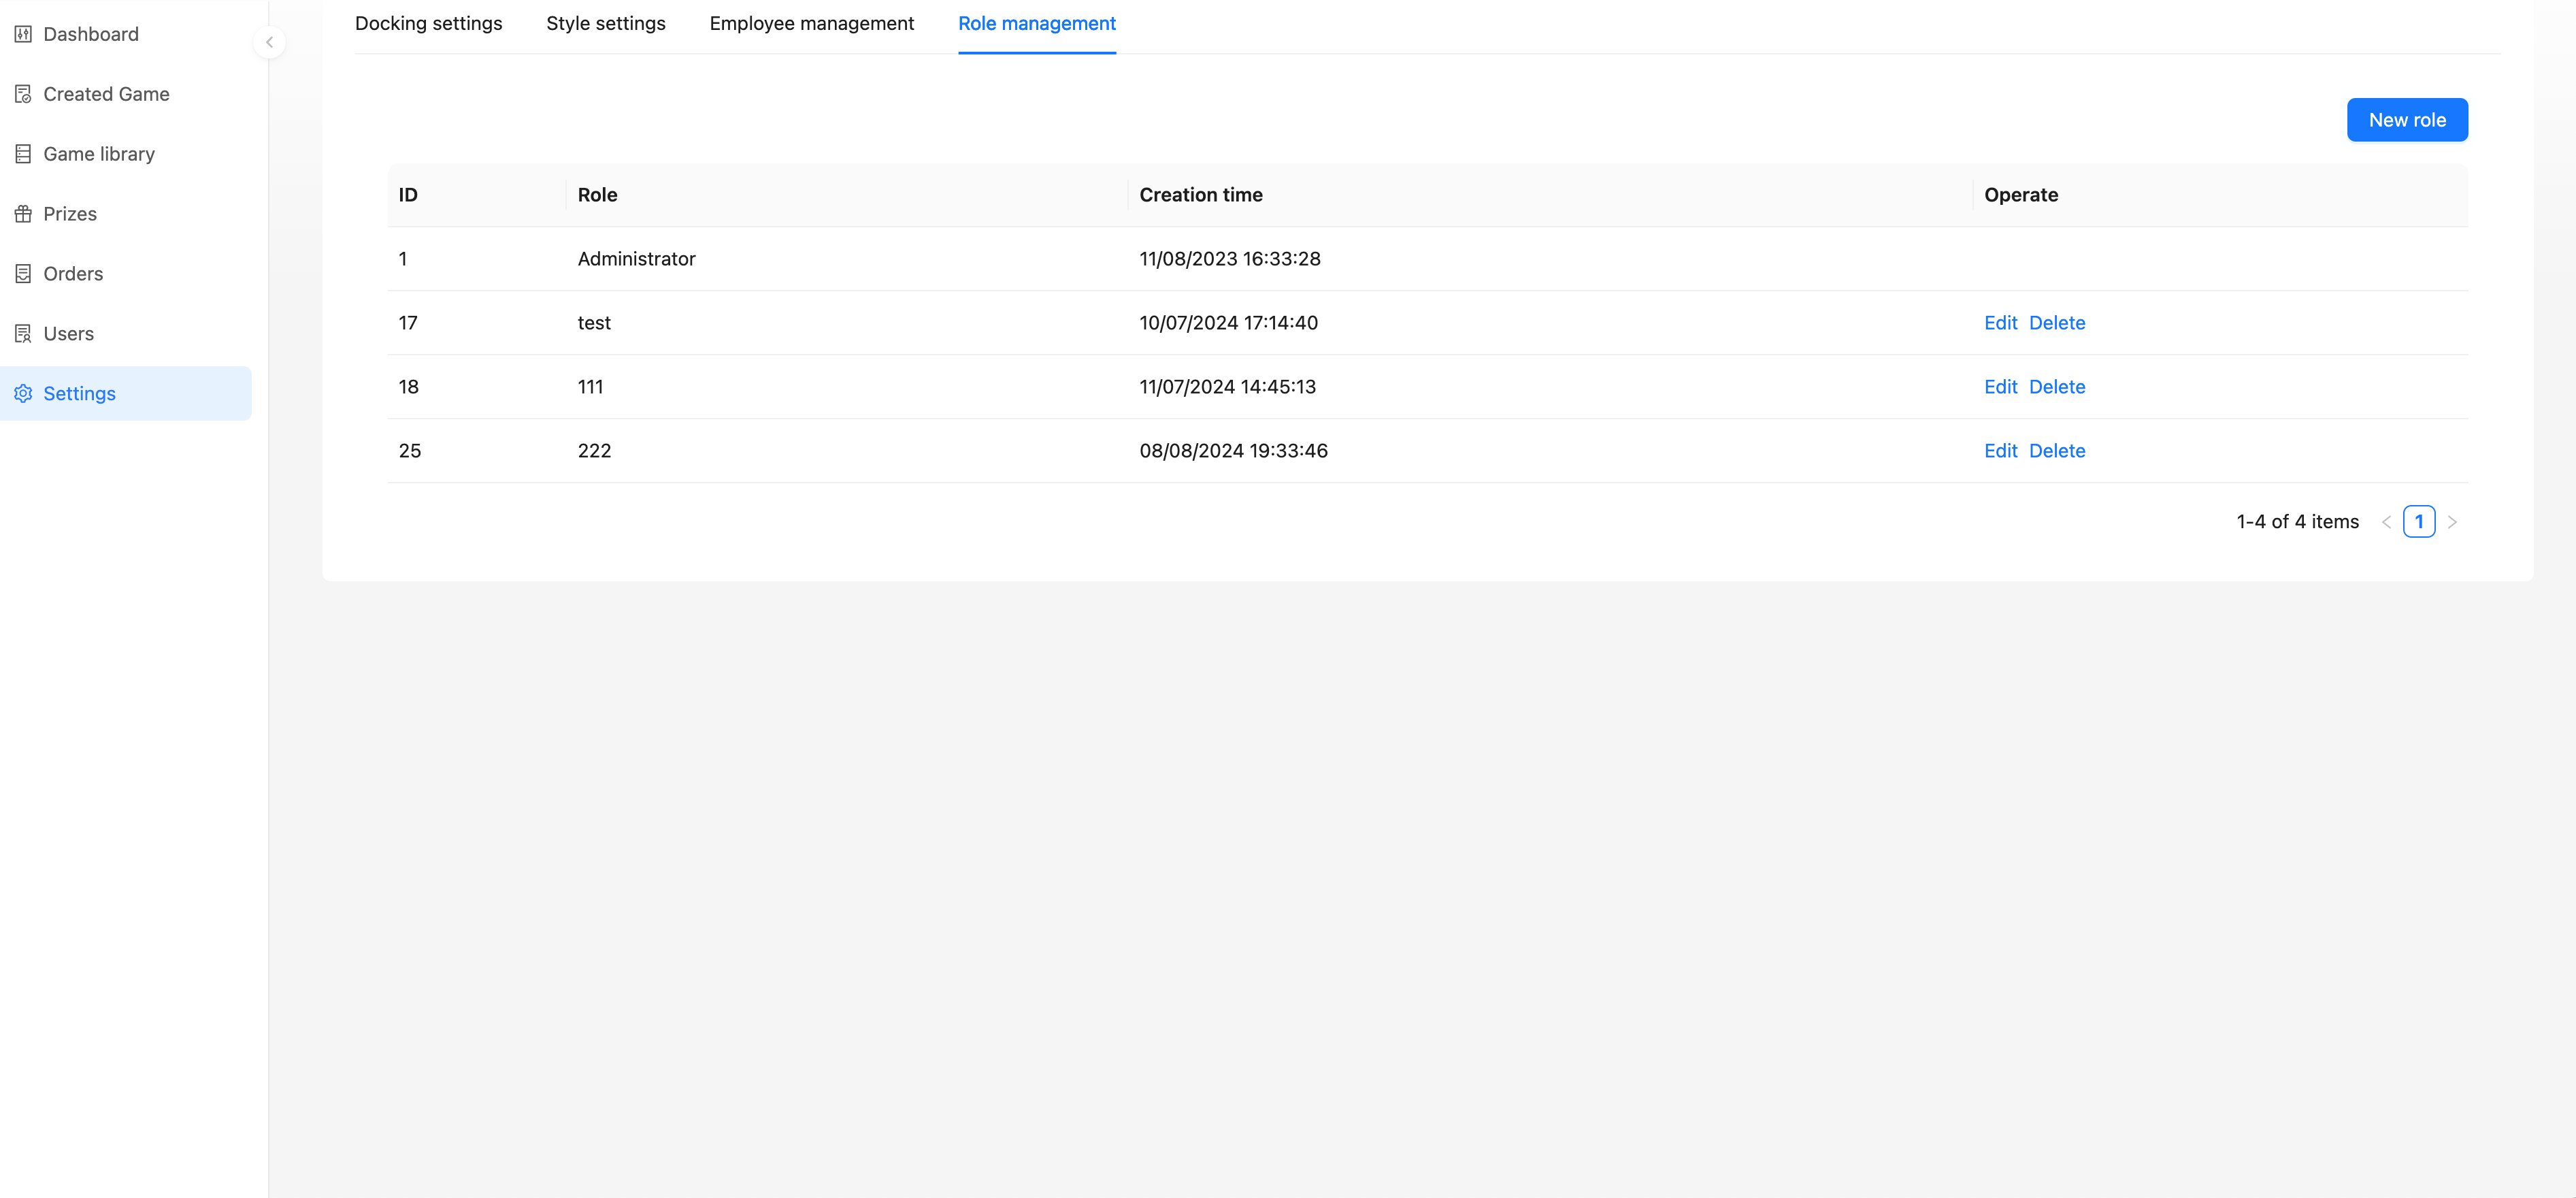
Task: Click the Settings gear icon
Action: pos(23,394)
